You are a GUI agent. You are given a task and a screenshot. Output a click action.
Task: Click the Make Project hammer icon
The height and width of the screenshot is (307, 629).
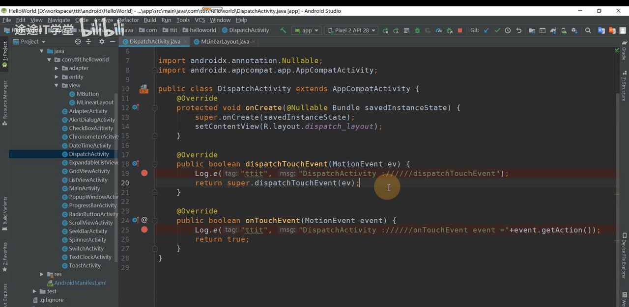click(x=283, y=30)
